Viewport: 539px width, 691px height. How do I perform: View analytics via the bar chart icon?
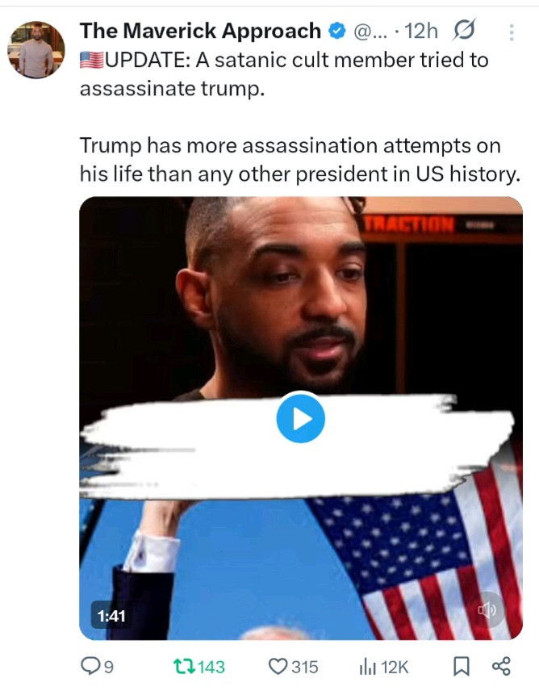(368, 666)
